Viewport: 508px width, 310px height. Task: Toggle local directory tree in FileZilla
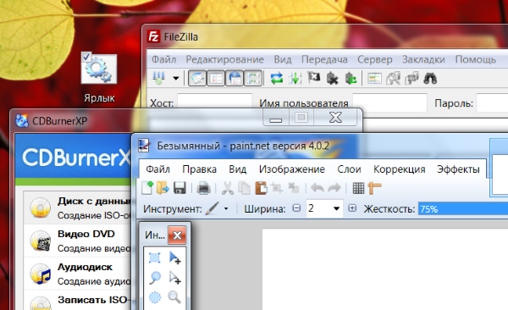click(216, 78)
